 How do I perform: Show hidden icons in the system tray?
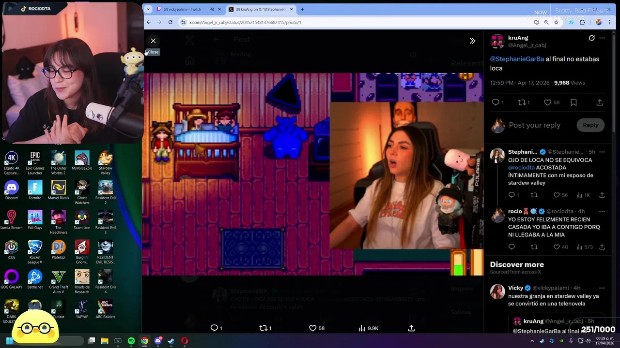[532, 341]
